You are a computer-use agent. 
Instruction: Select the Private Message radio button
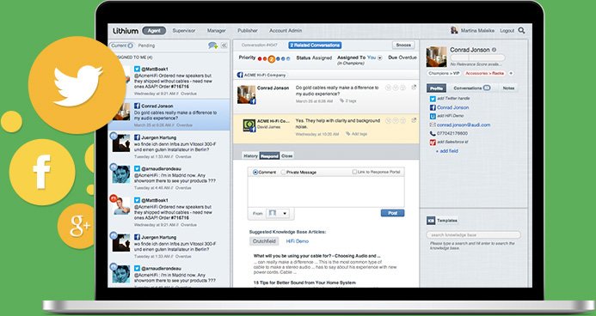283,173
